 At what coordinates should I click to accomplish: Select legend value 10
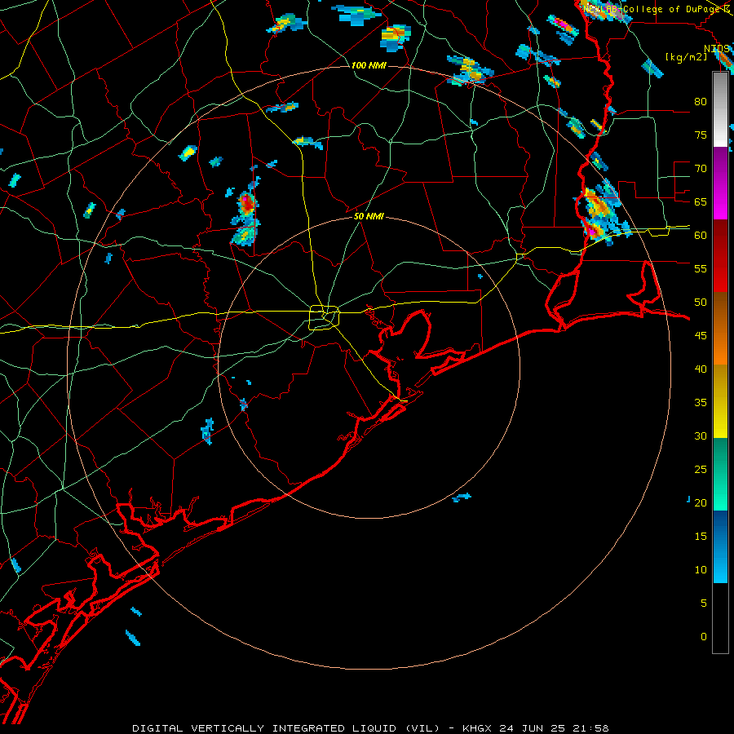[x=701, y=570]
